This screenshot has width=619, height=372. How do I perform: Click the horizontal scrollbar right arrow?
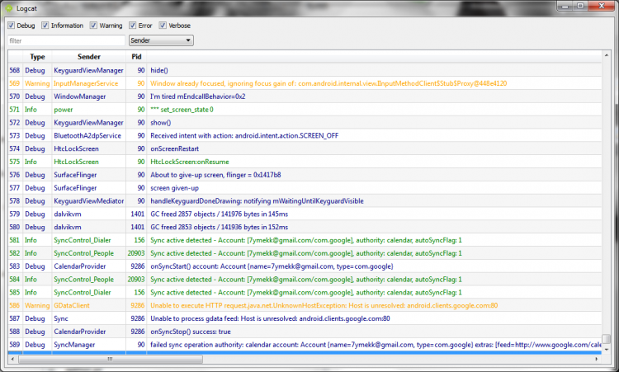pyautogui.click(x=598, y=359)
